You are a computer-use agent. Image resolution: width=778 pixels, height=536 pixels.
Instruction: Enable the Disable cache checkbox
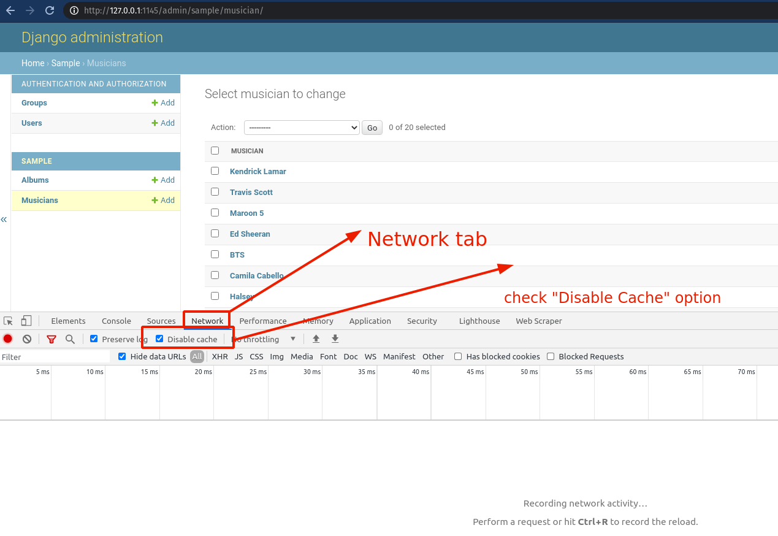point(160,339)
